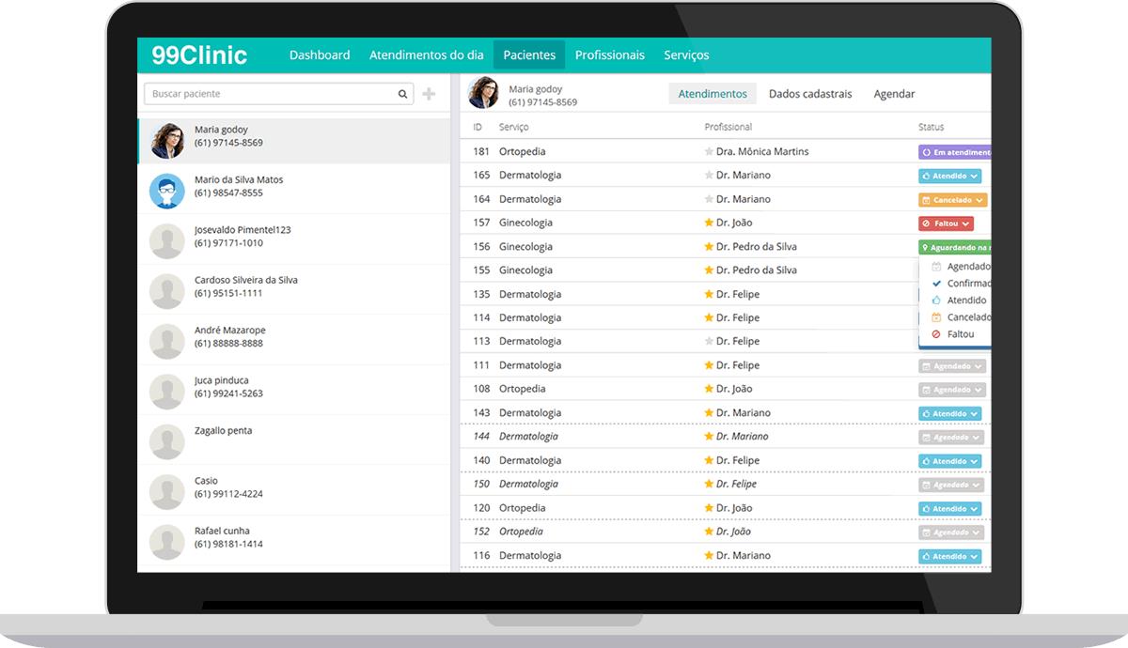Toggle favorite star for Dra. Mônica Martins
Screen dimensions: 1128x648
pyautogui.click(x=710, y=151)
